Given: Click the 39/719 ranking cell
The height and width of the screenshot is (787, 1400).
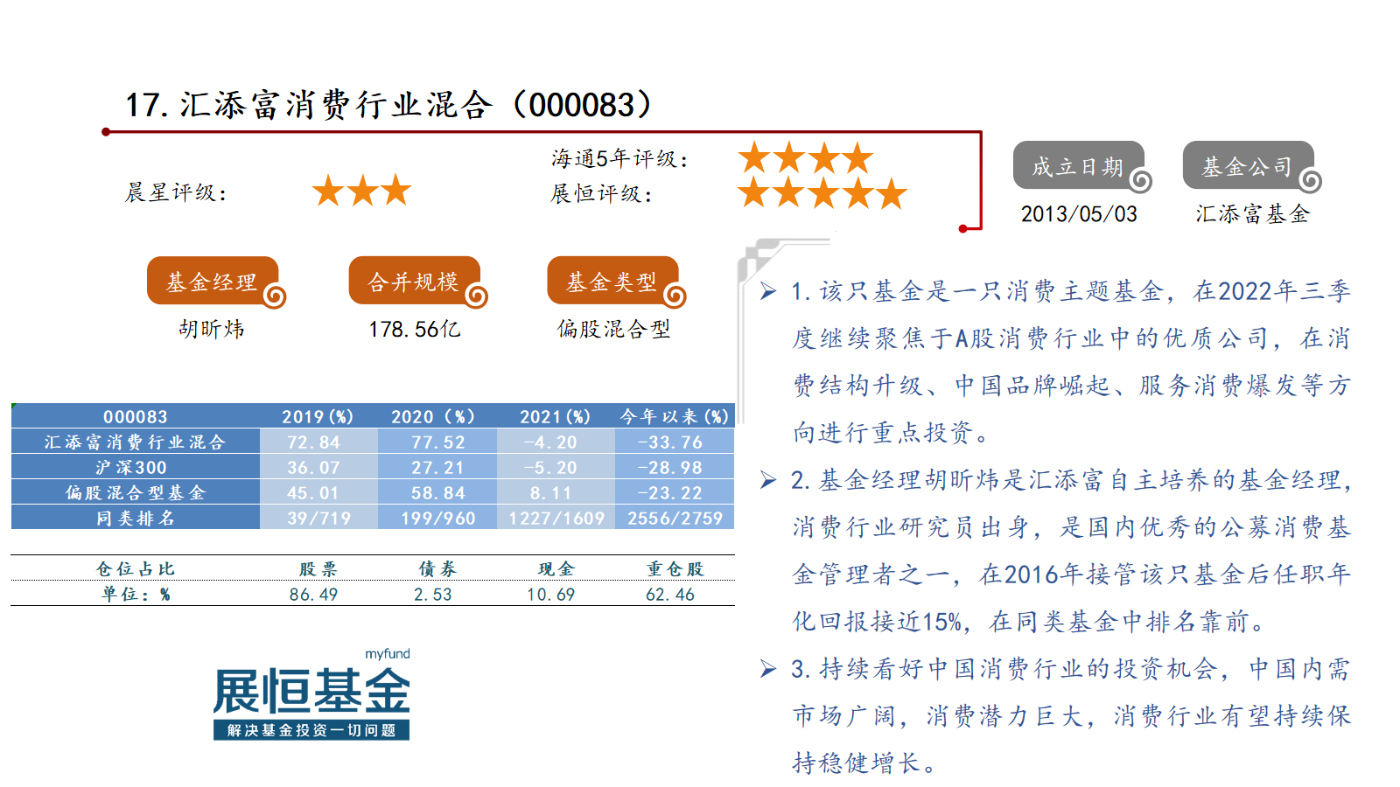Looking at the screenshot, I should pyautogui.click(x=318, y=518).
